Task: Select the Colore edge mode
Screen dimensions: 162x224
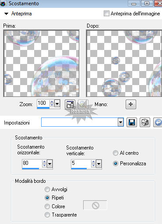Action: click(x=47, y=206)
